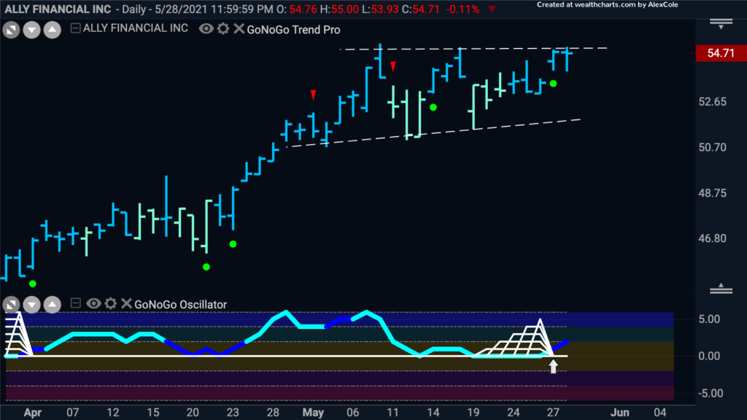The width and height of the screenshot is (747, 420).
Task: Click the 'Created at wealthcharts.com' credit
Action: [x=608, y=5]
